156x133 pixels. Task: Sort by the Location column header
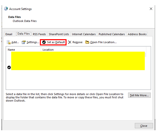pos(93,50)
